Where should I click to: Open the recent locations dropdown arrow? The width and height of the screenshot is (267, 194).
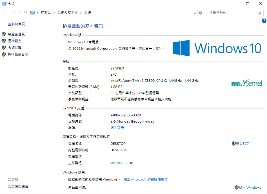20,13
